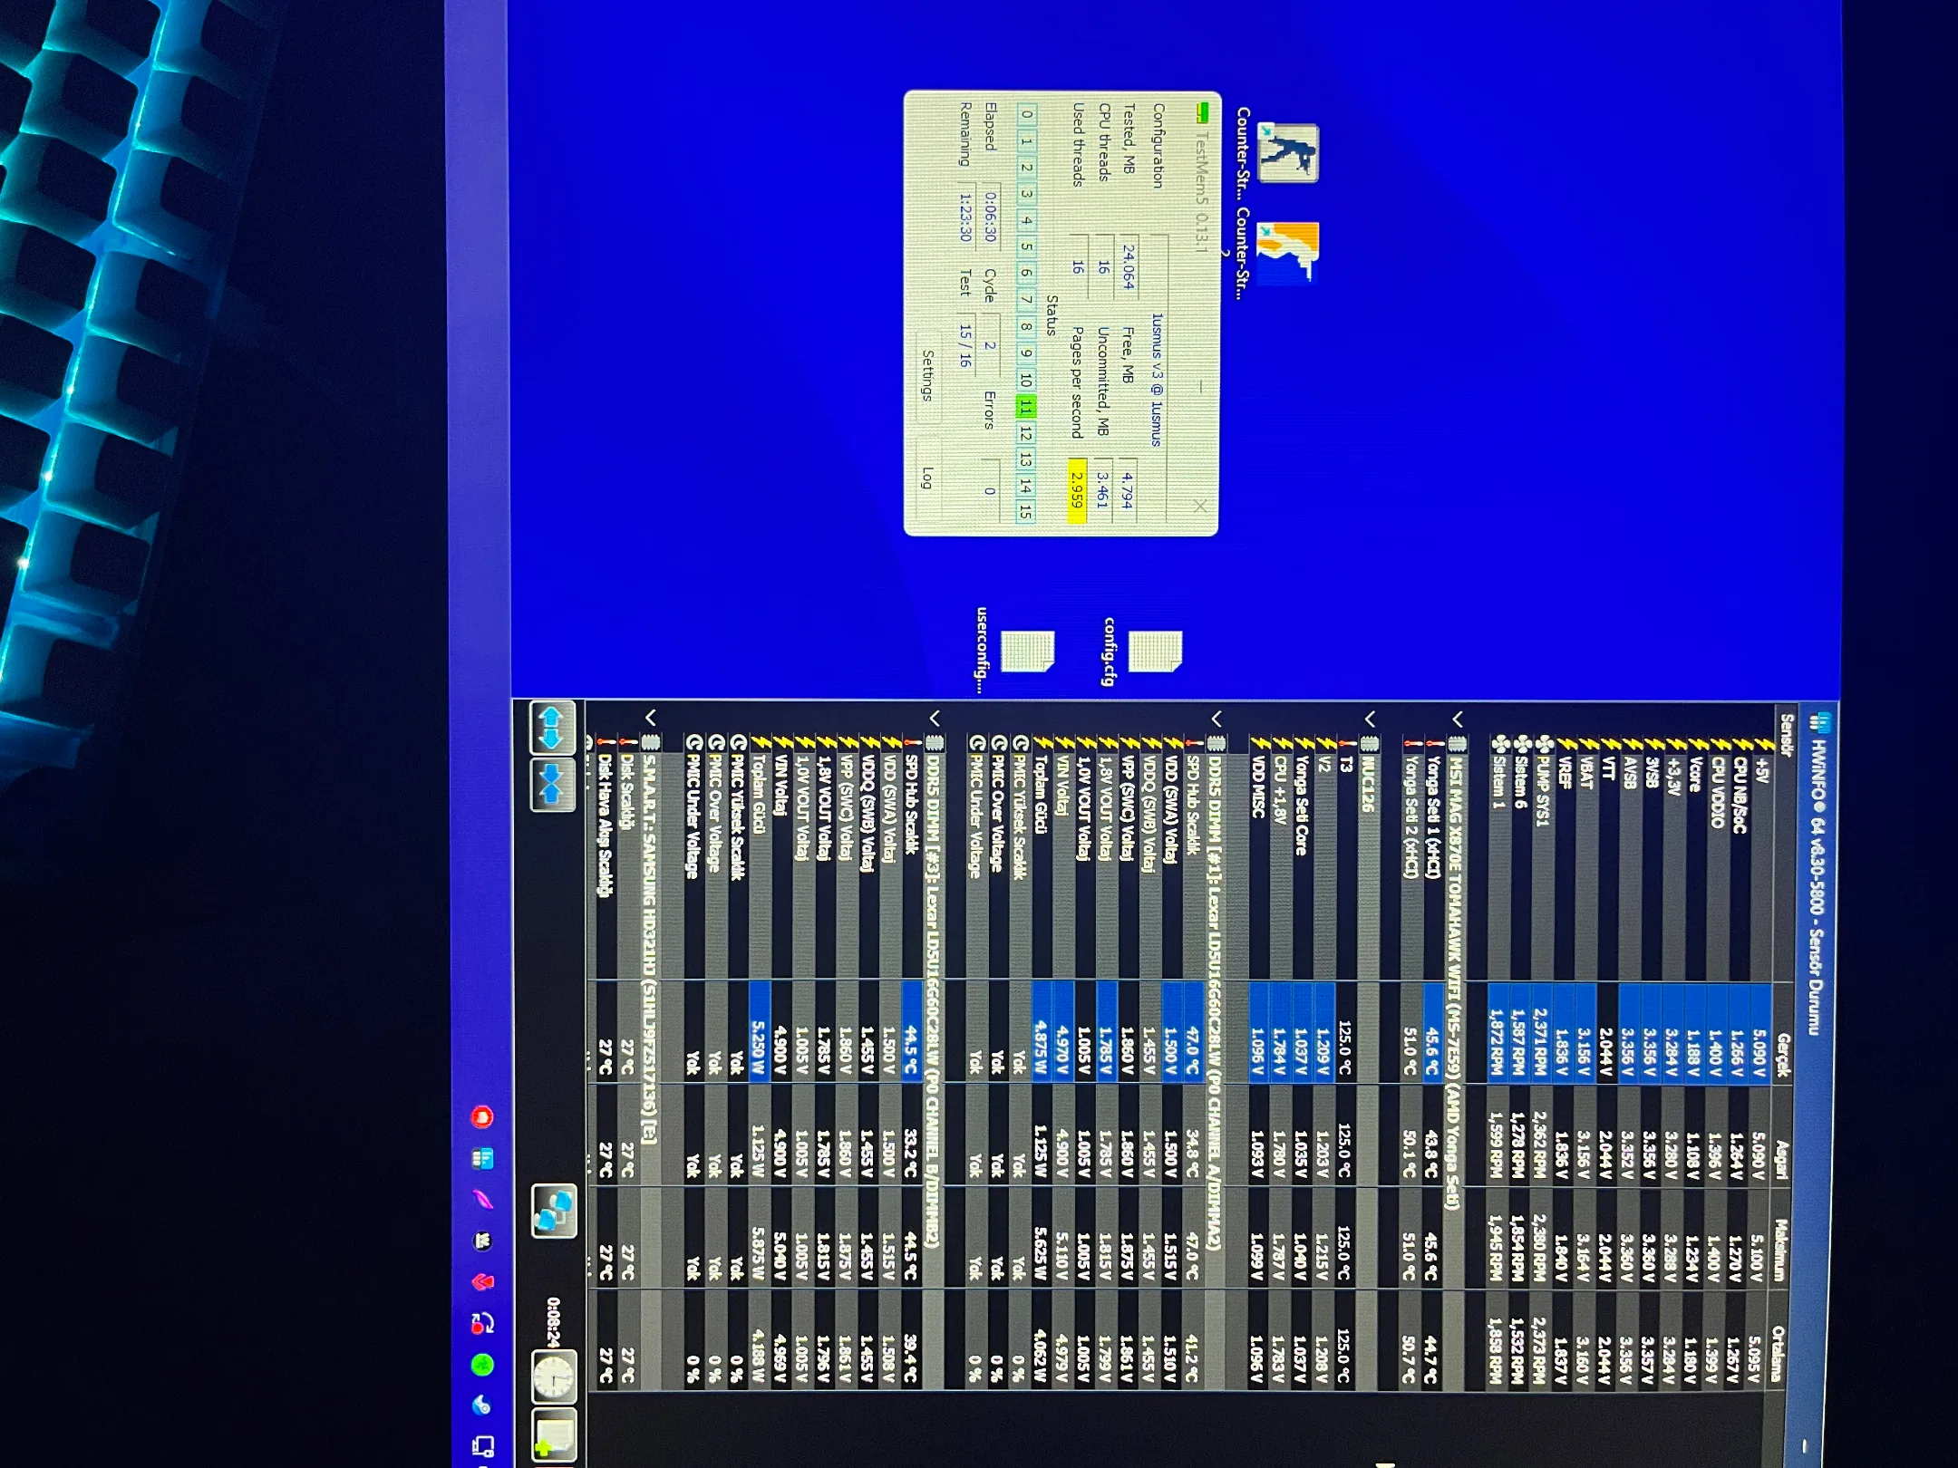The width and height of the screenshot is (1958, 1468).
Task: Select the Yonga Seti Core sensor row label
Action: [x=1301, y=806]
